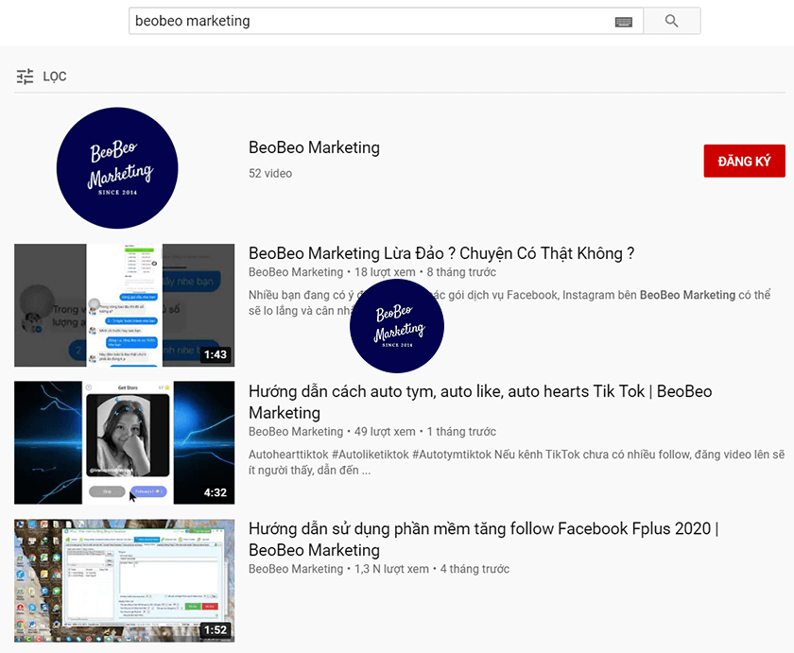Screen dimensions: 794x653
Task: Click inside the search input field
Action: coord(378,20)
